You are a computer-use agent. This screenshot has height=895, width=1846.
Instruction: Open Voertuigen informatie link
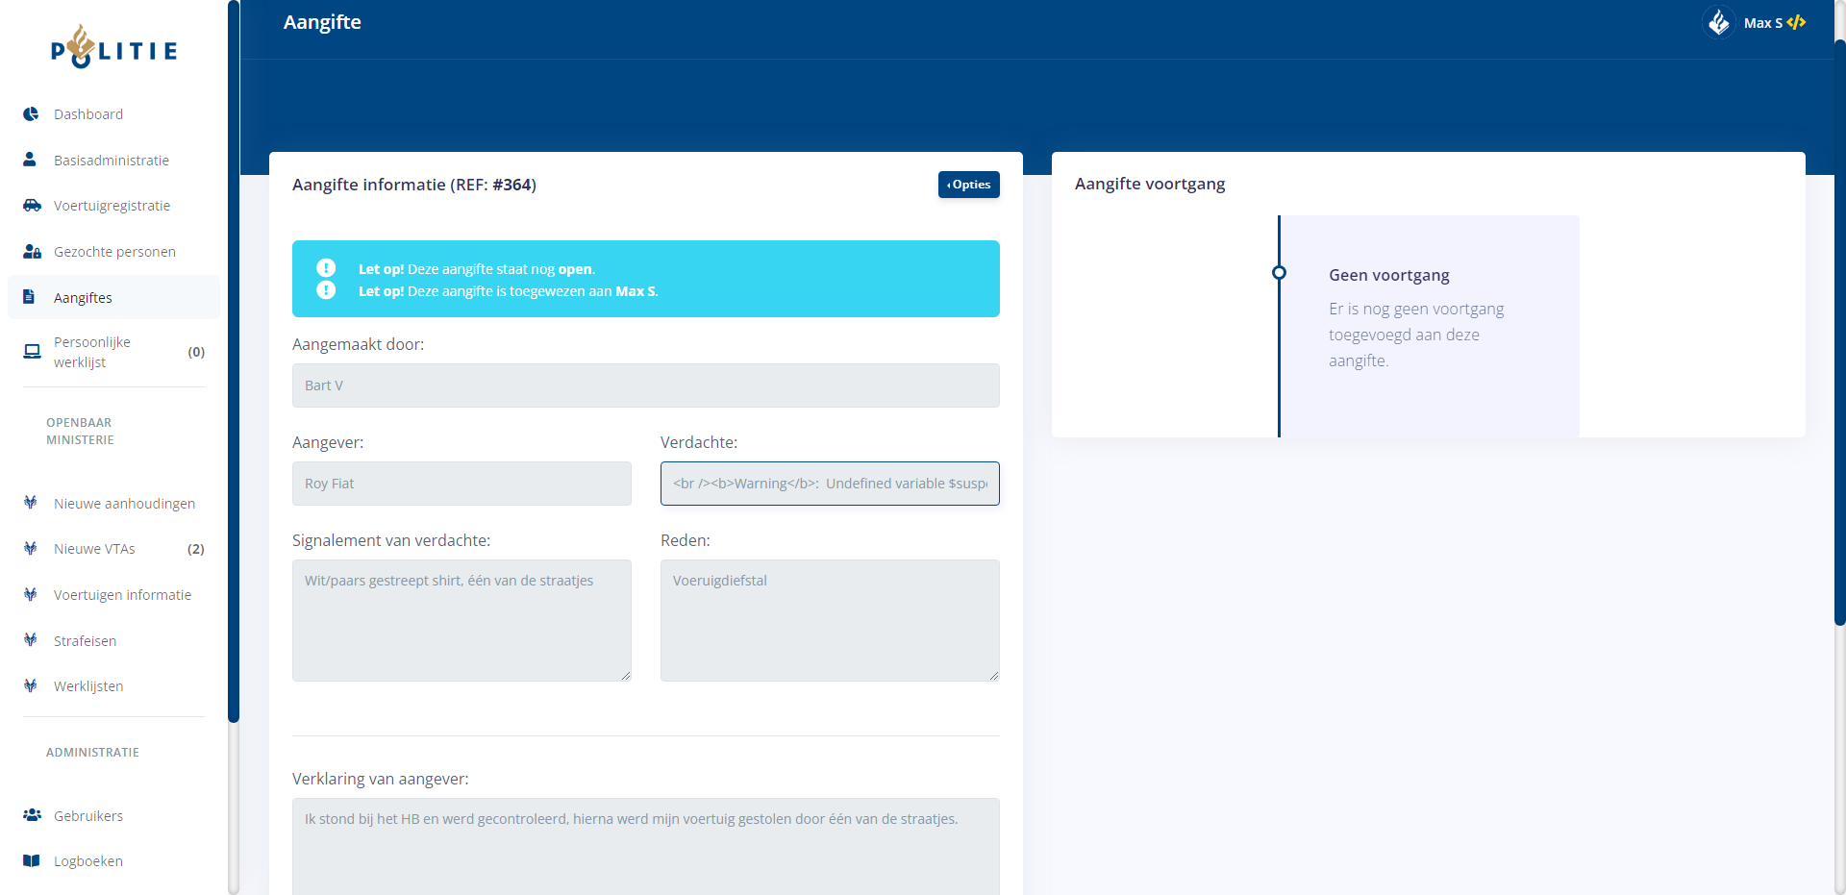coord(122,595)
